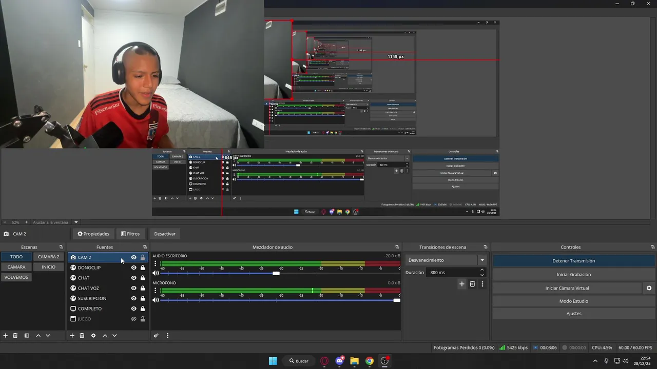
Task: Open the Desvanecimiento transition dropdown
Action: (446, 260)
